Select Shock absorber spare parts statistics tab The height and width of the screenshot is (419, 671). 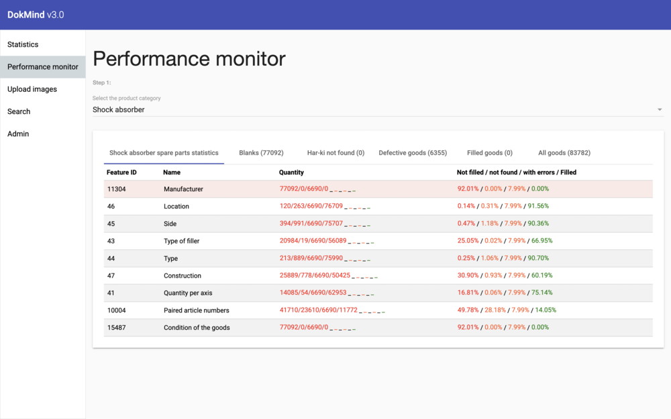(164, 153)
